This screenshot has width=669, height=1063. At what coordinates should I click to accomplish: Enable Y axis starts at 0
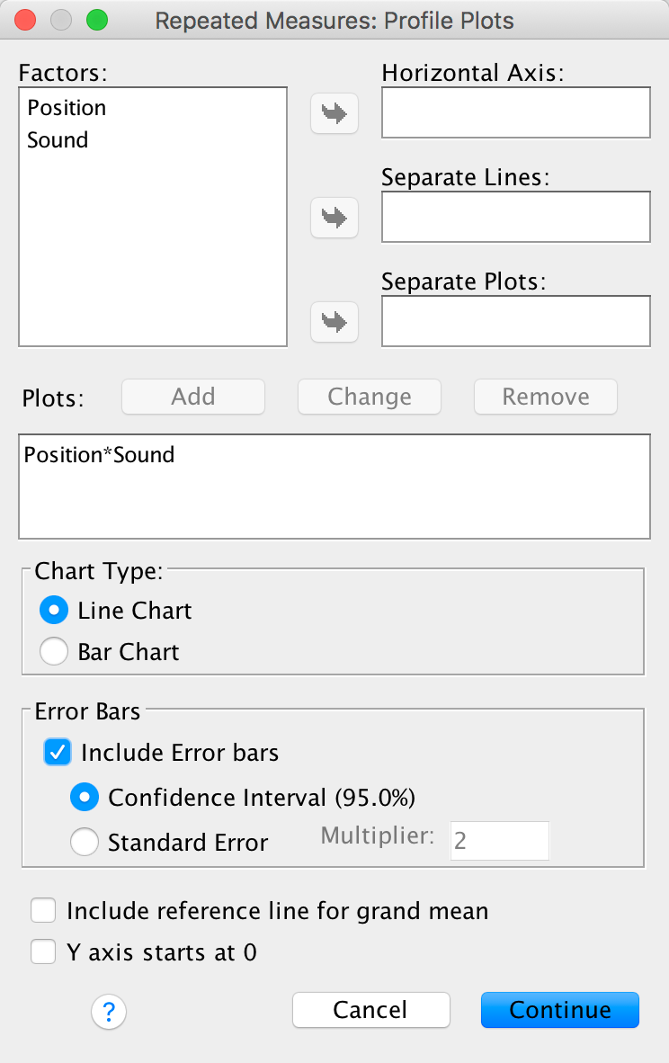point(44,952)
